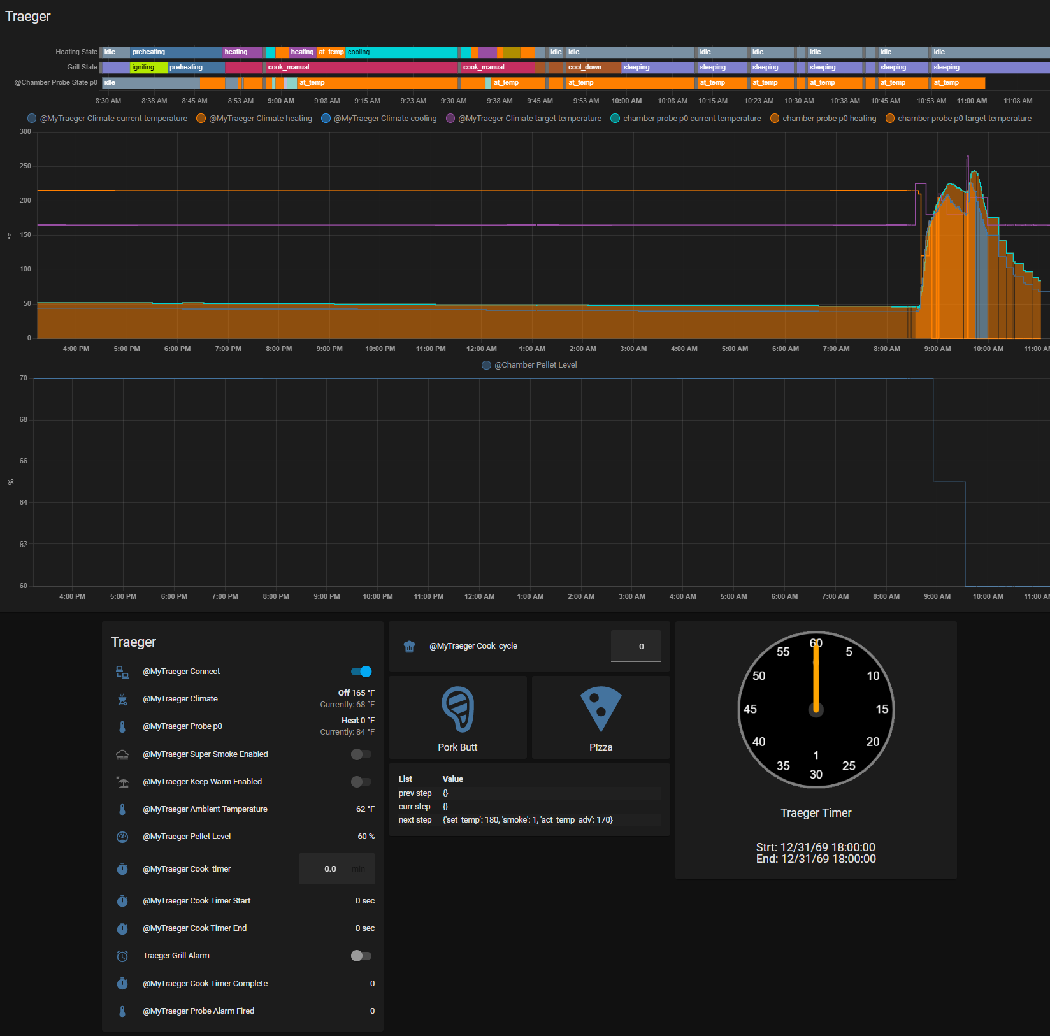Viewport: 1050px width, 1036px height.
Task: Click the Cook_cycle number input field
Action: click(636, 646)
